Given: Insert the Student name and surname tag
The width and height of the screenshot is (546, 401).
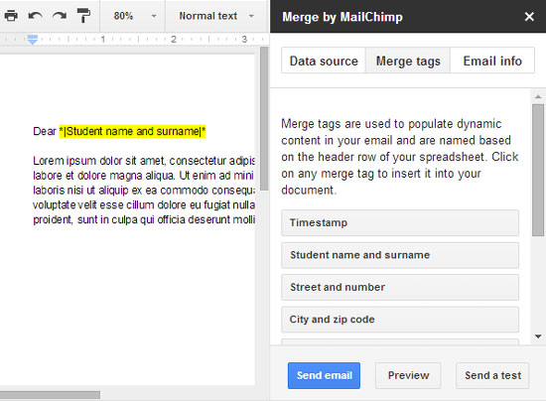Looking at the screenshot, I should point(400,255).
